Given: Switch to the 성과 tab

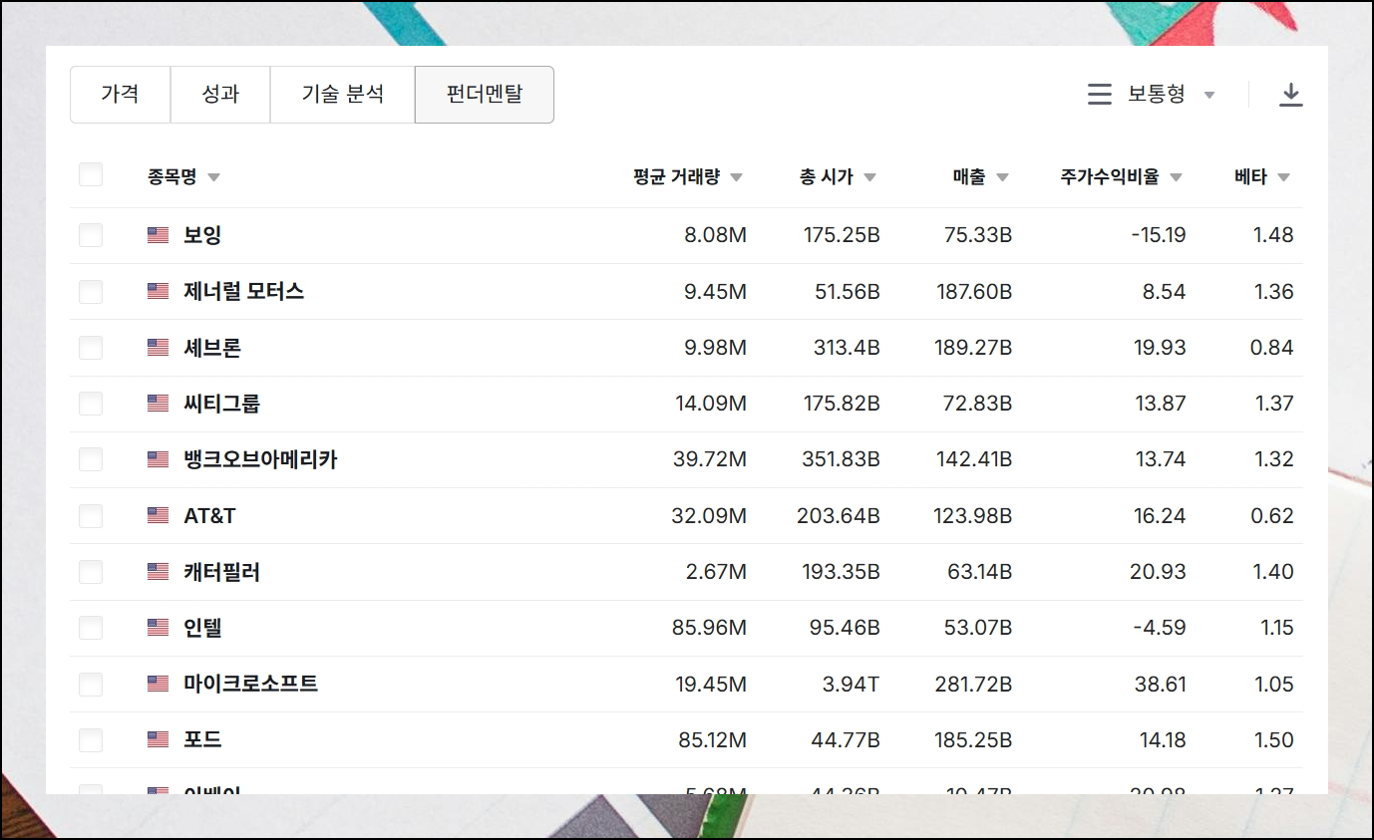Looking at the screenshot, I should pyautogui.click(x=220, y=95).
